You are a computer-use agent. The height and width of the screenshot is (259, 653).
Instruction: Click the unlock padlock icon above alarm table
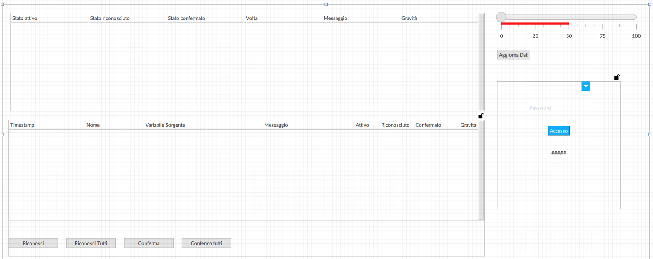[x=481, y=116]
